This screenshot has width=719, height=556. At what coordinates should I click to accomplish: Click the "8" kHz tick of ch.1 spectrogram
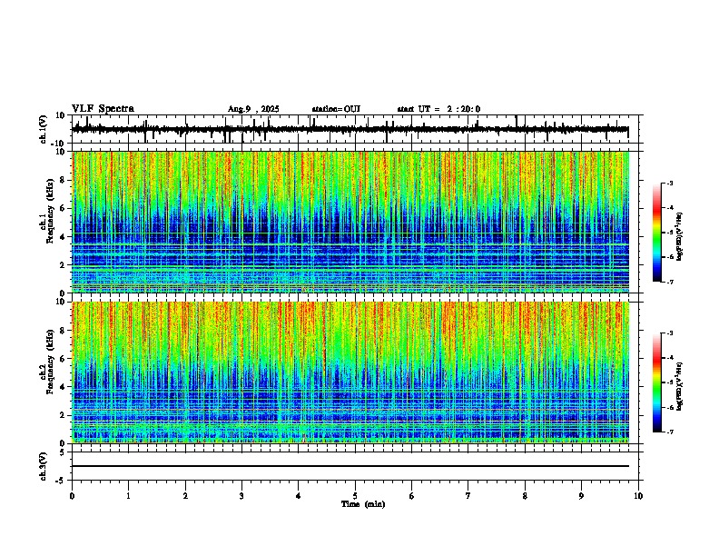click(x=64, y=180)
